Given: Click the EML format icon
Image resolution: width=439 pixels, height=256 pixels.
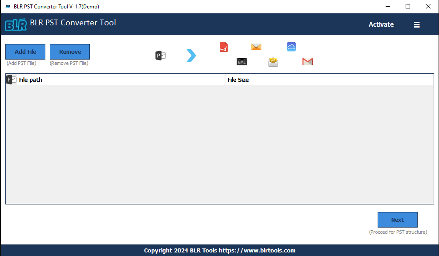Looking at the screenshot, I should click(242, 61).
